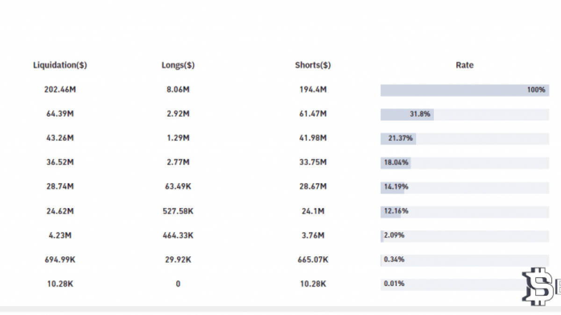Click the 21.37% rate bar
The width and height of the screenshot is (561, 315).
coord(465,139)
